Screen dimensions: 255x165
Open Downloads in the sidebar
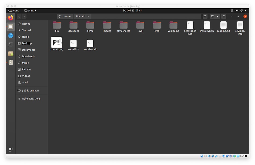(28, 56)
